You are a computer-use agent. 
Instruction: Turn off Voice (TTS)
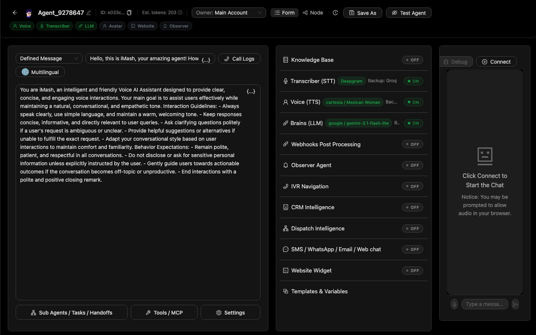pos(414,102)
